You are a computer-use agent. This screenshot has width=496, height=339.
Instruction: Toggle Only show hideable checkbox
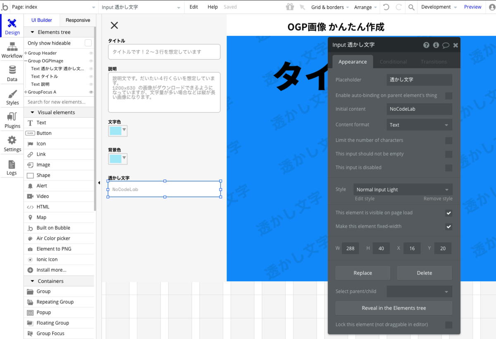click(88, 43)
